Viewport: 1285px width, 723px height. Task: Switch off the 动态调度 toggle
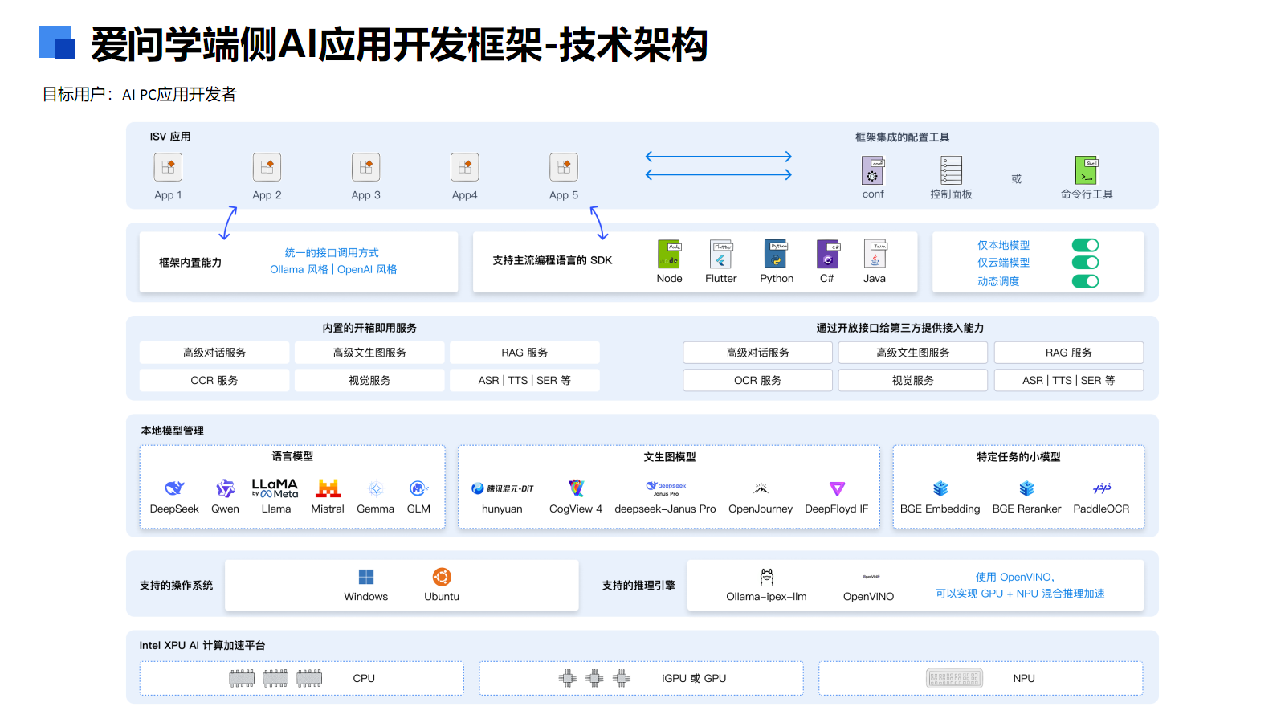click(x=1085, y=281)
